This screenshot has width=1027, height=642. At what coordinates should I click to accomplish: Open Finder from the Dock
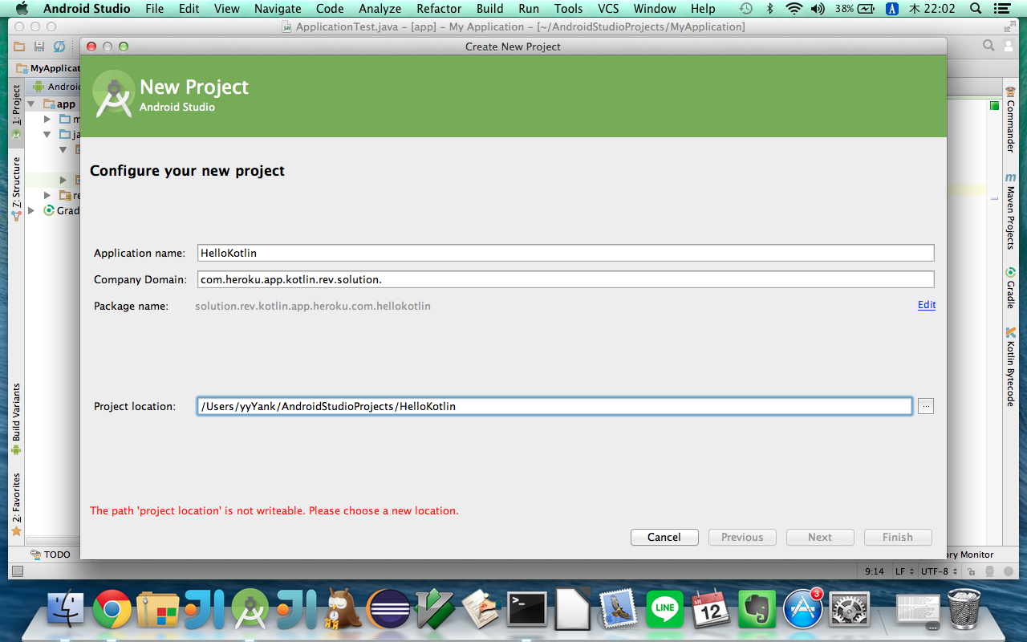[66, 610]
